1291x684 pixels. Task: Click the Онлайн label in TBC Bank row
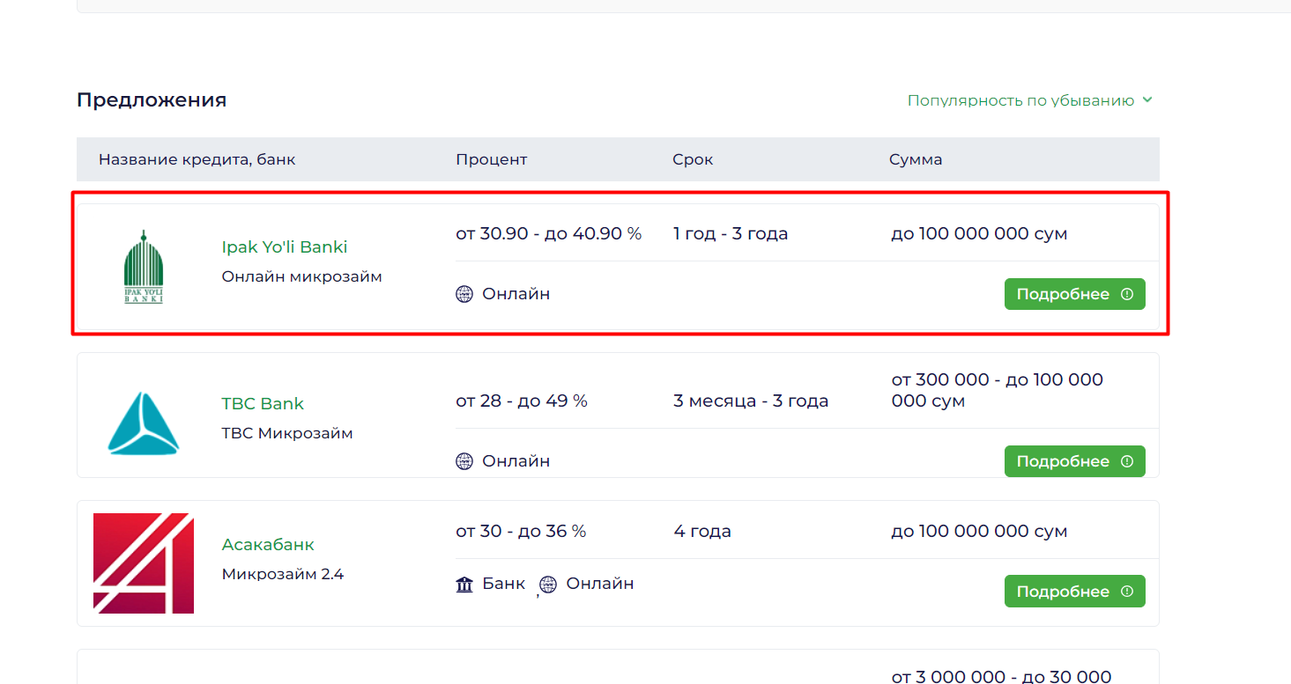click(x=516, y=461)
